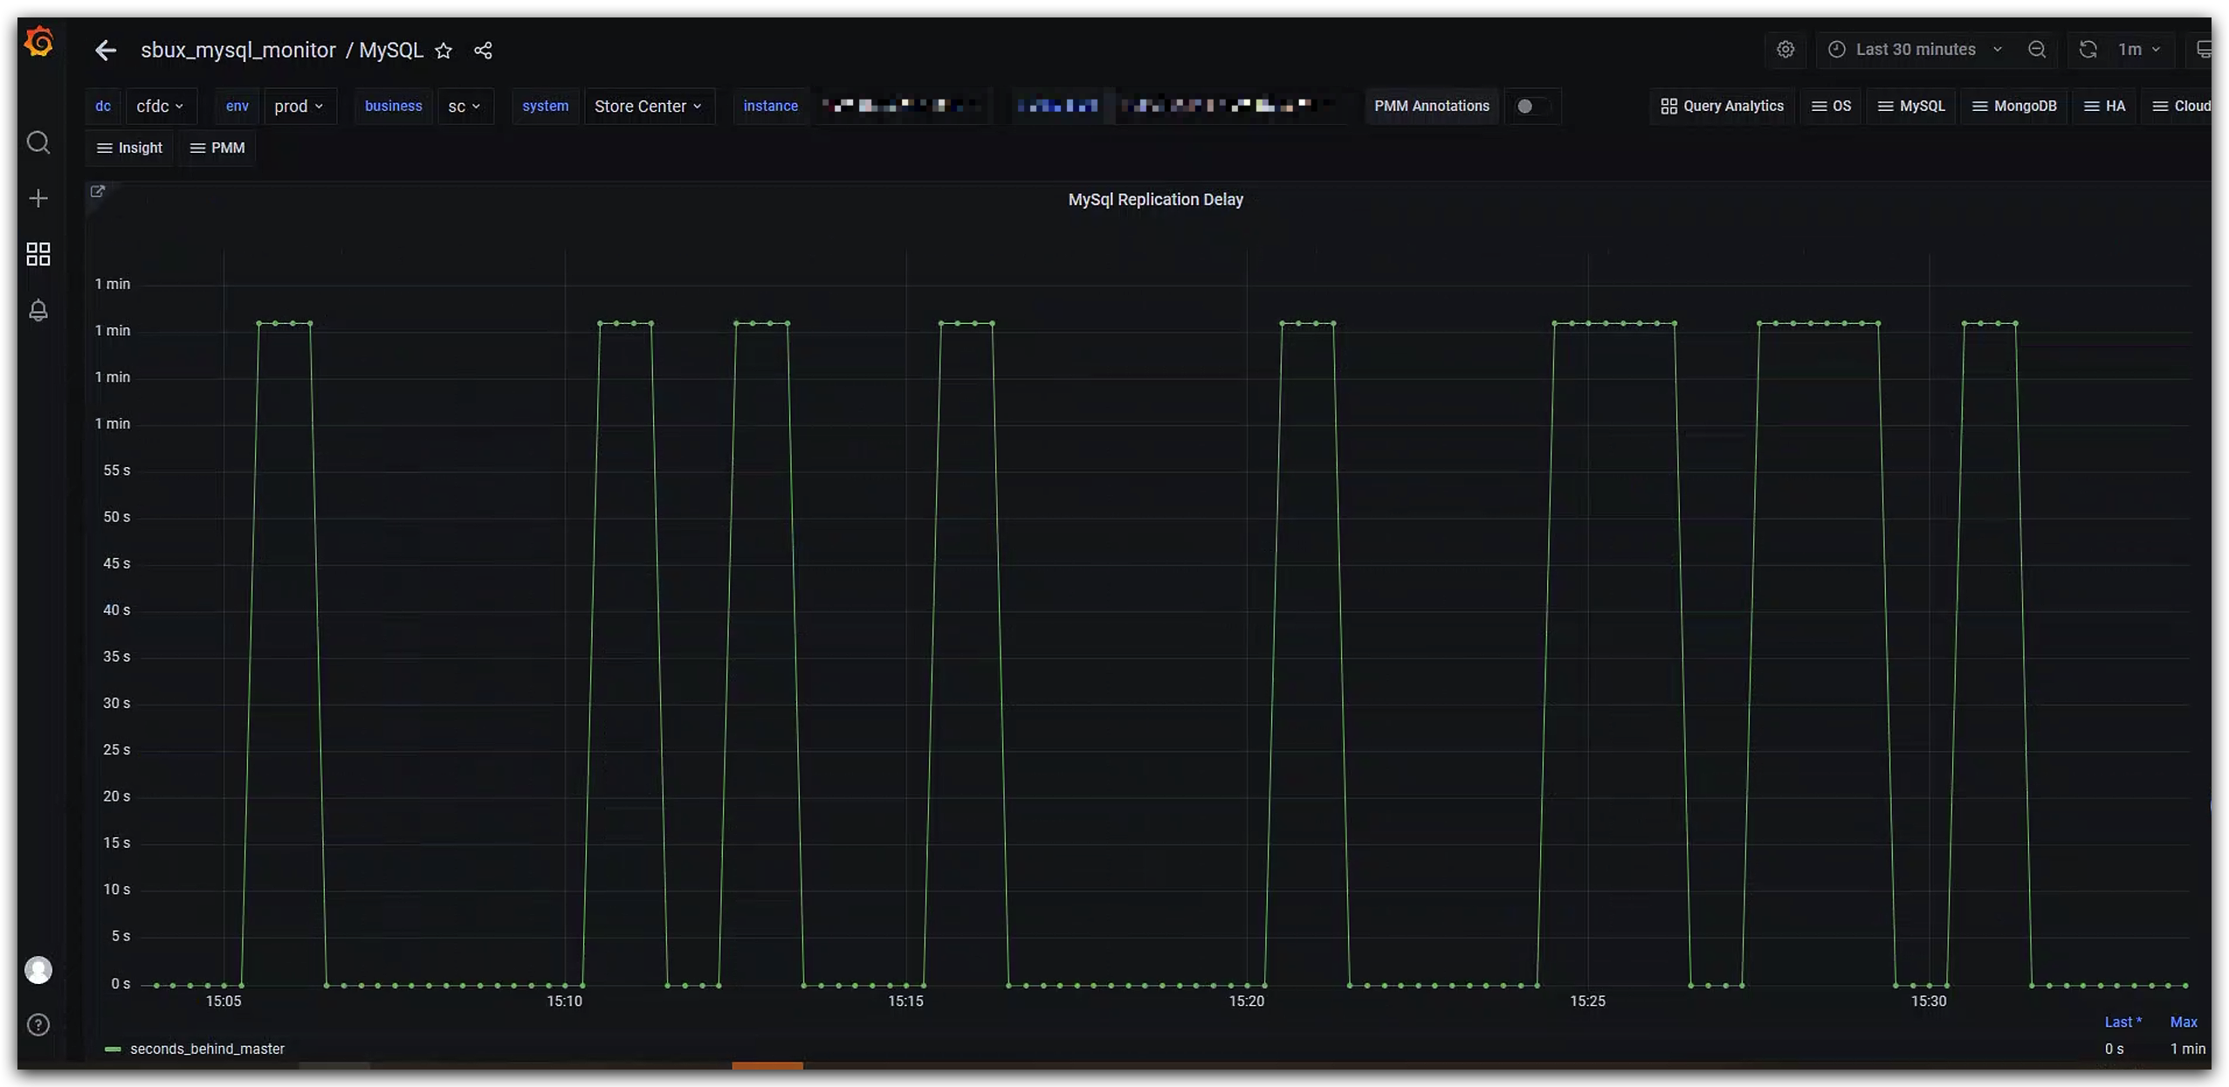Click the share dashboard icon
Viewport: 2229px width, 1087px height.
483,51
